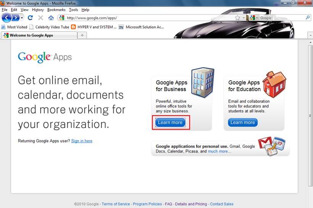313x208 pixels.
Task: Open the Celebrity Video Tube bookmark
Action: pyautogui.click(x=49, y=27)
